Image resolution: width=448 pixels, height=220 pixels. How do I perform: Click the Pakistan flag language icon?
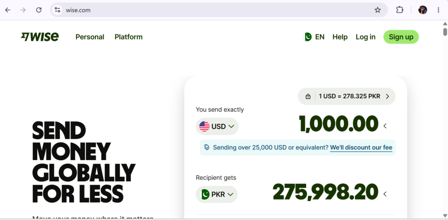pyautogui.click(x=308, y=37)
